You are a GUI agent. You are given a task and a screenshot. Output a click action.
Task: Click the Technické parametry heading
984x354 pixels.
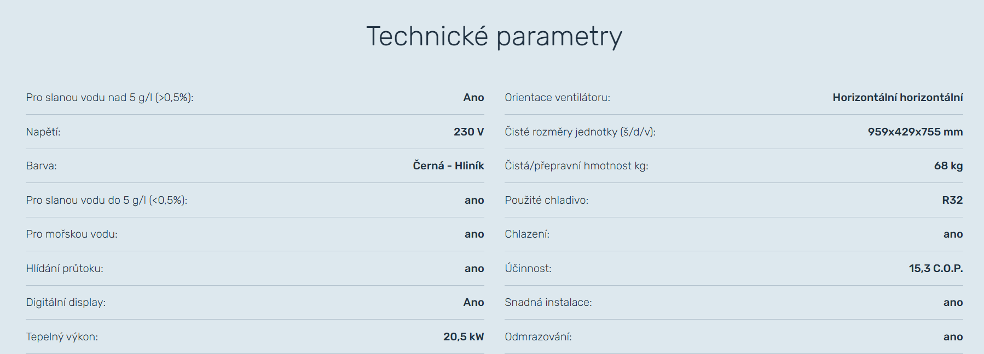coord(494,37)
